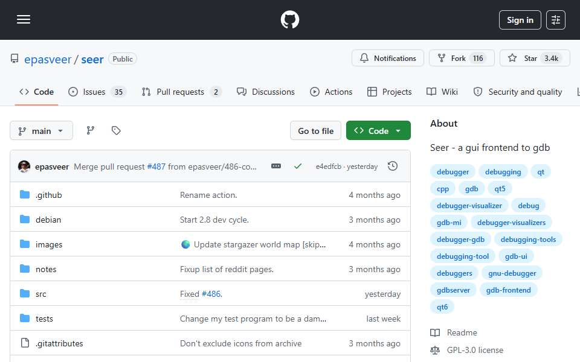
Task: Click the Sign in button
Action: coord(520,20)
